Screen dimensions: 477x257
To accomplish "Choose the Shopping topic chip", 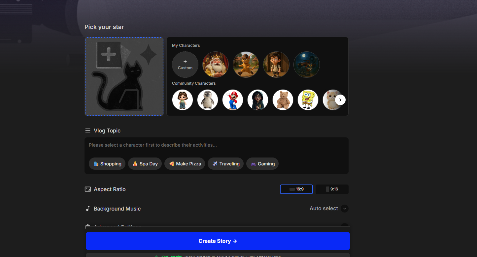I will click(x=107, y=164).
